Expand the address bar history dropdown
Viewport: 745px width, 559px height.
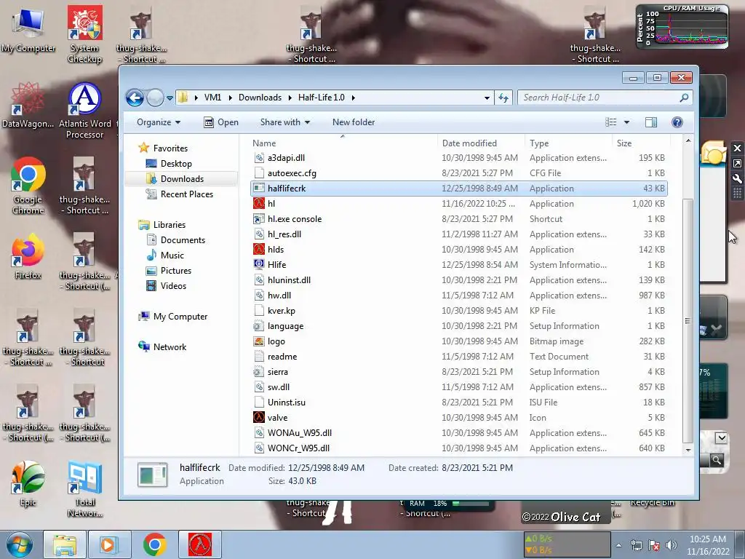[487, 98]
